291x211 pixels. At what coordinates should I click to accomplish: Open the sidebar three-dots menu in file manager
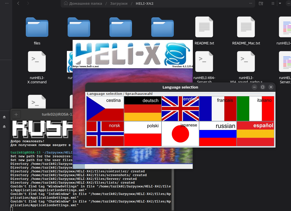click(x=7, y=3)
